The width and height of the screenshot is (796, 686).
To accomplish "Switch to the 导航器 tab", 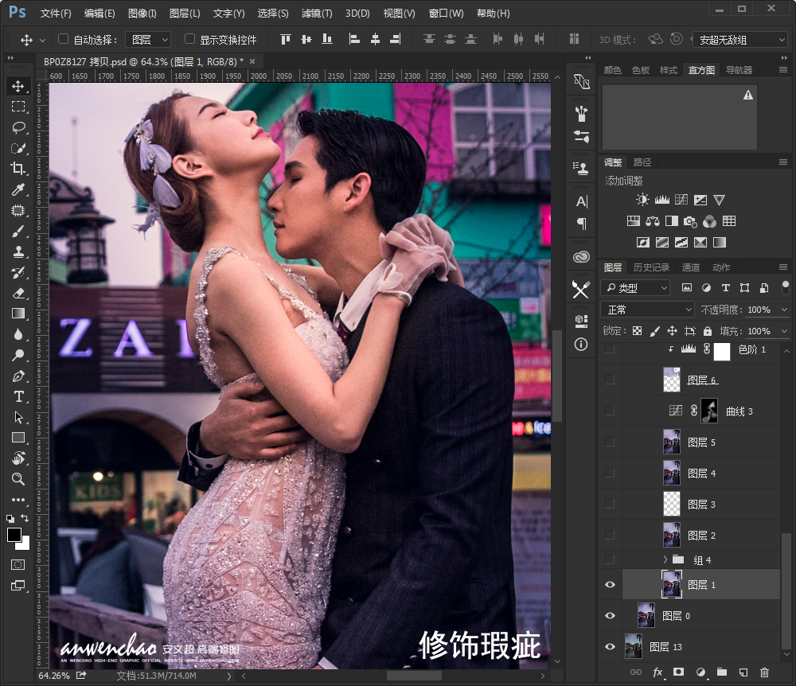I will [739, 70].
